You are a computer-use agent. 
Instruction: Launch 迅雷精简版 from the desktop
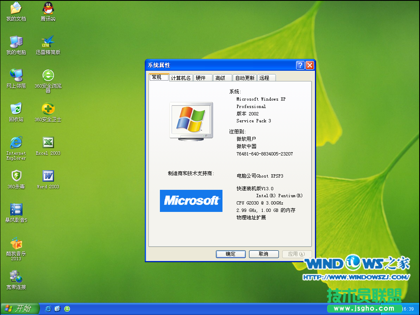coord(48,41)
